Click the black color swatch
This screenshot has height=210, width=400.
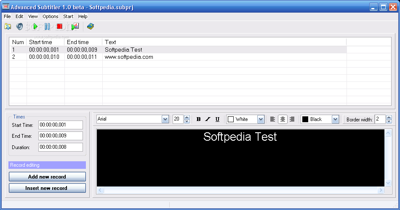coord(305,119)
